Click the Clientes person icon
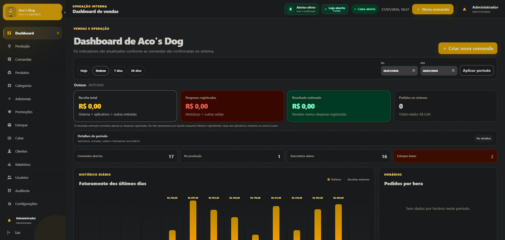 9,151
